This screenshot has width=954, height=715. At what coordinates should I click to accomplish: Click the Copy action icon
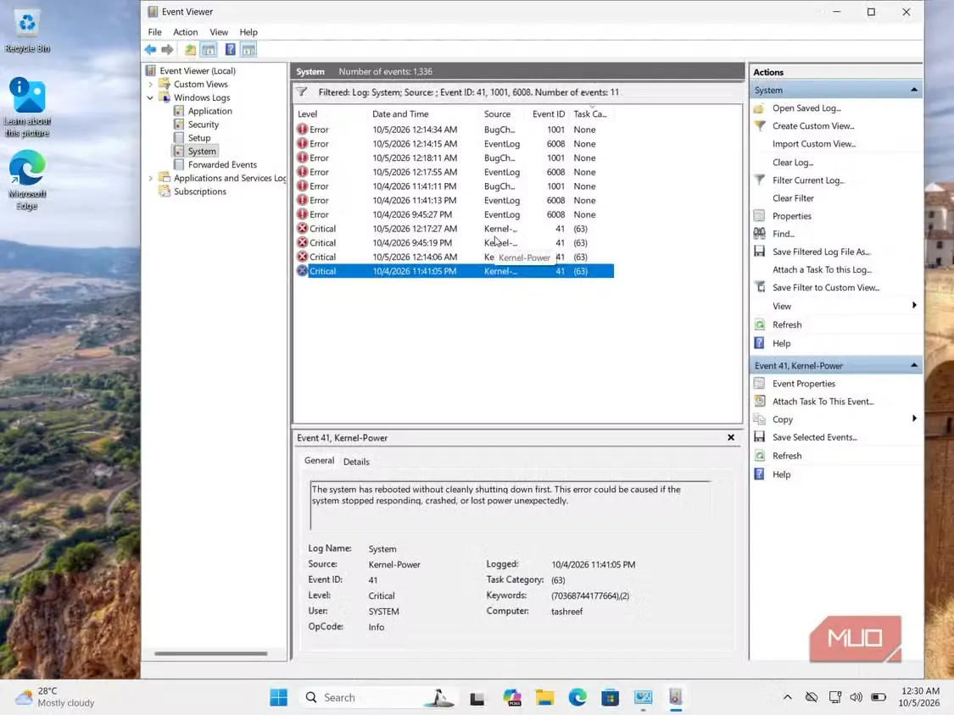759,419
